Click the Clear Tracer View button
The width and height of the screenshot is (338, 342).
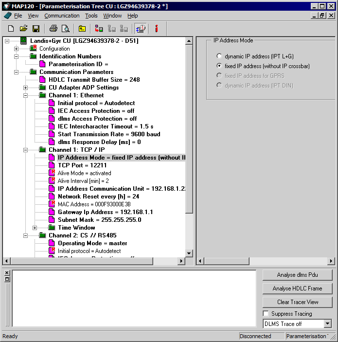(x=298, y=302)
